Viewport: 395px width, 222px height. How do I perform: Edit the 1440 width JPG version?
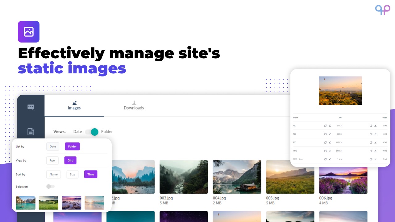point(330,151)
